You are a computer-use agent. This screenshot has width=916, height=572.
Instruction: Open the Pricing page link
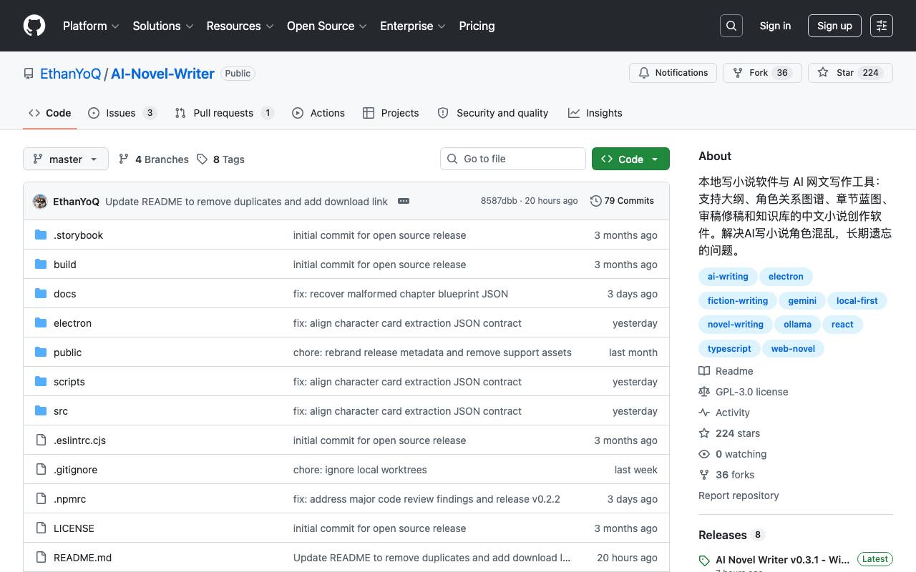pos(477,26)
